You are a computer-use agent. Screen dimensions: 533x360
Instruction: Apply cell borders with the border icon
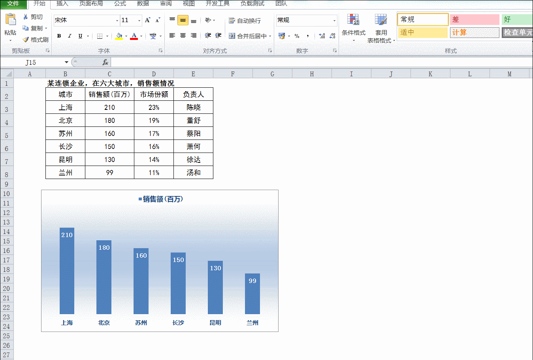click(100, 36)
